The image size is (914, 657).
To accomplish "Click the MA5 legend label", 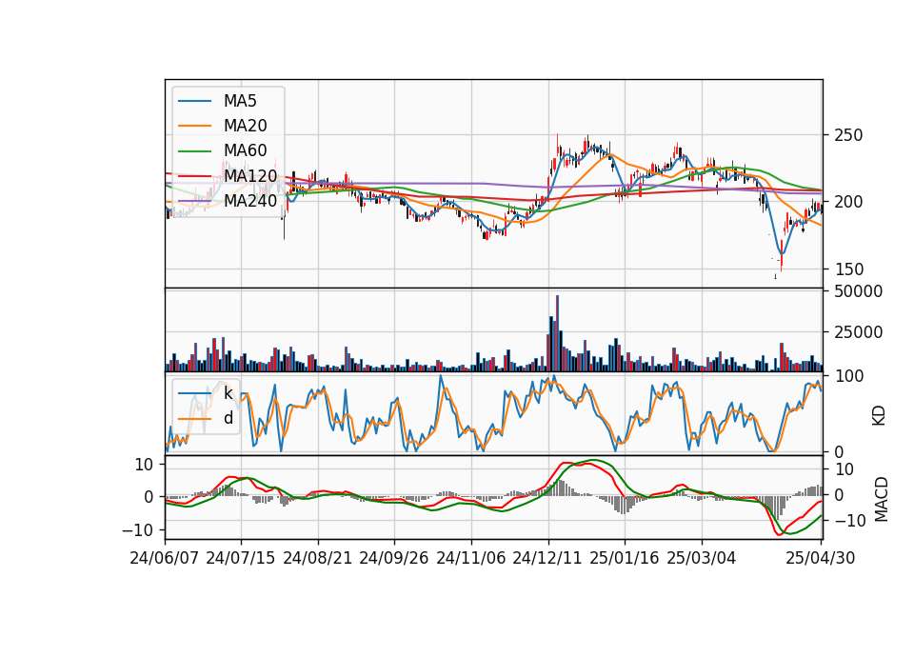I will tap(240, 101).
